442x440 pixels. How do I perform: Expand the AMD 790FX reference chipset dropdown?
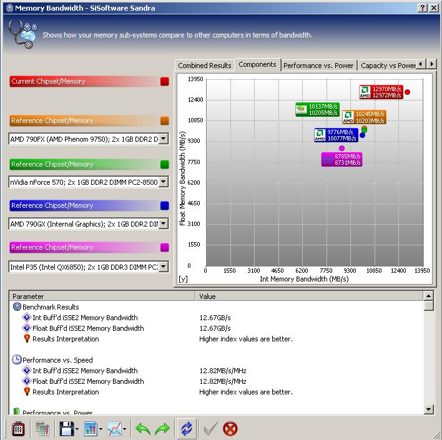coord(163,139)
